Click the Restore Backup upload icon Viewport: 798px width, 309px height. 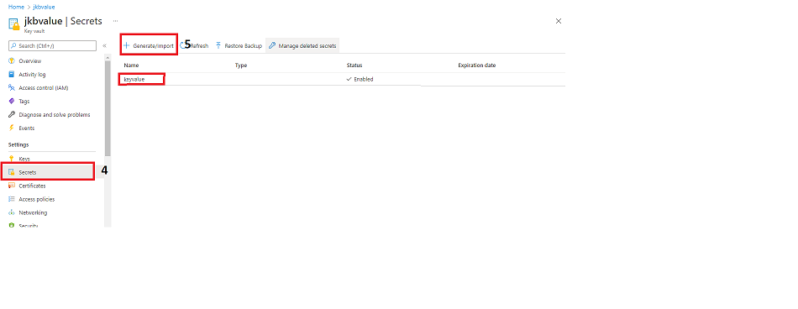[219, 46]
